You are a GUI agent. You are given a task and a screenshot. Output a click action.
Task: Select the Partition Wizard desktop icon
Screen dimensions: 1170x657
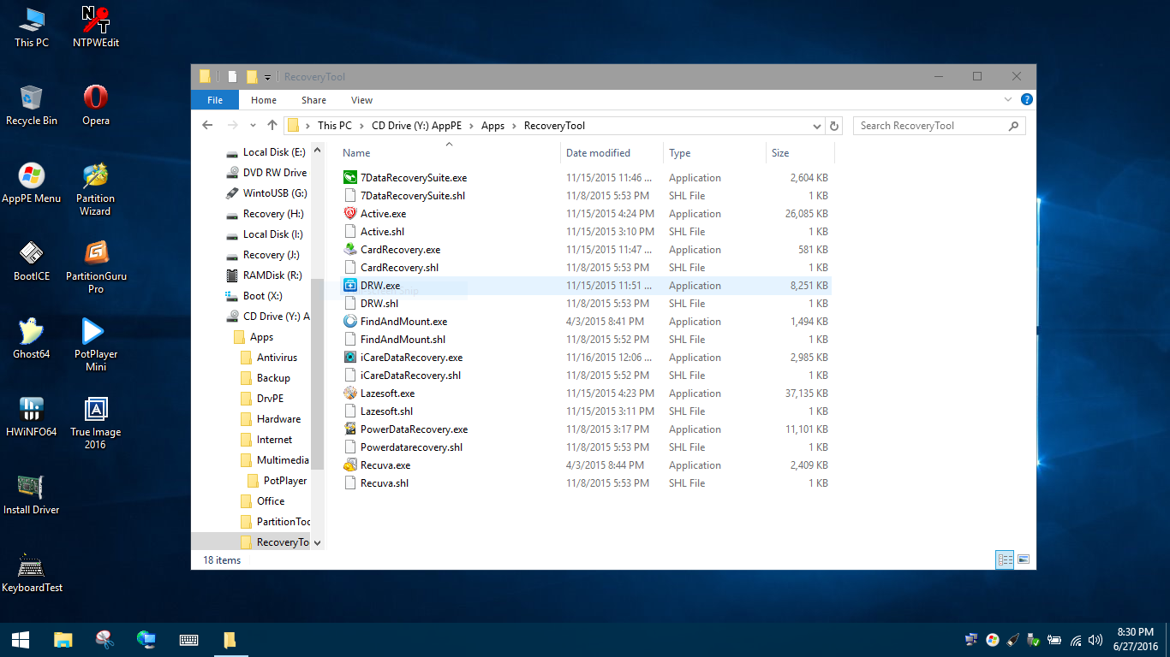96,189
